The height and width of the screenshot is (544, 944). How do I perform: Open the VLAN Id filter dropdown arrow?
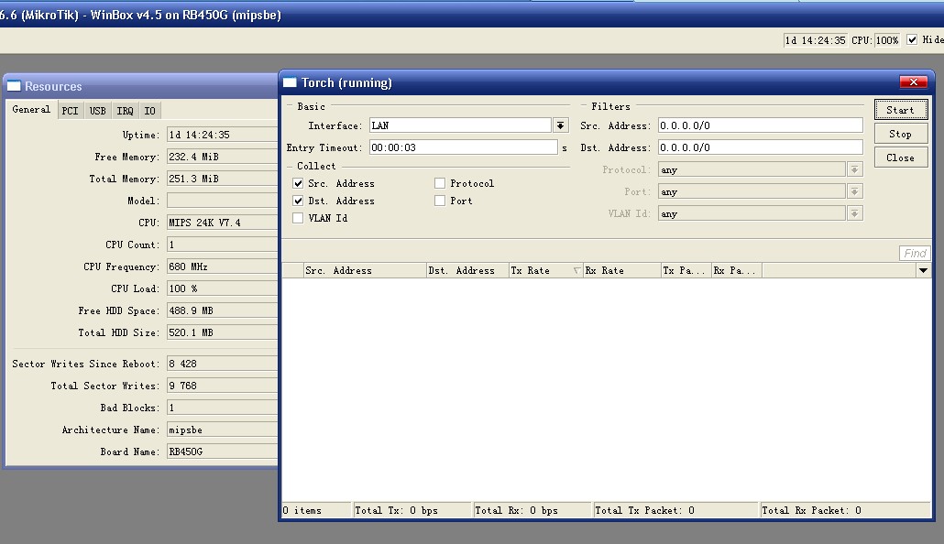pyautogui.click(x=854, y=213)
